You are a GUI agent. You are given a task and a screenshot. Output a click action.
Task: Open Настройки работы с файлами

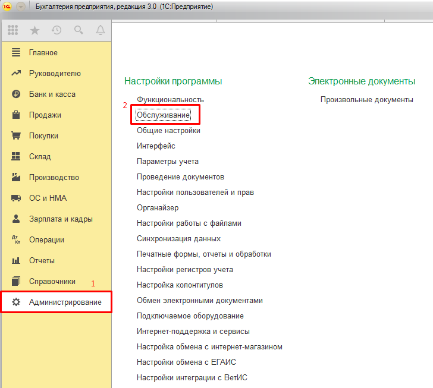pos(189,223)
